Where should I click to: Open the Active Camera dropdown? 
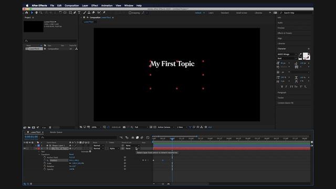[x=166, y=127]
